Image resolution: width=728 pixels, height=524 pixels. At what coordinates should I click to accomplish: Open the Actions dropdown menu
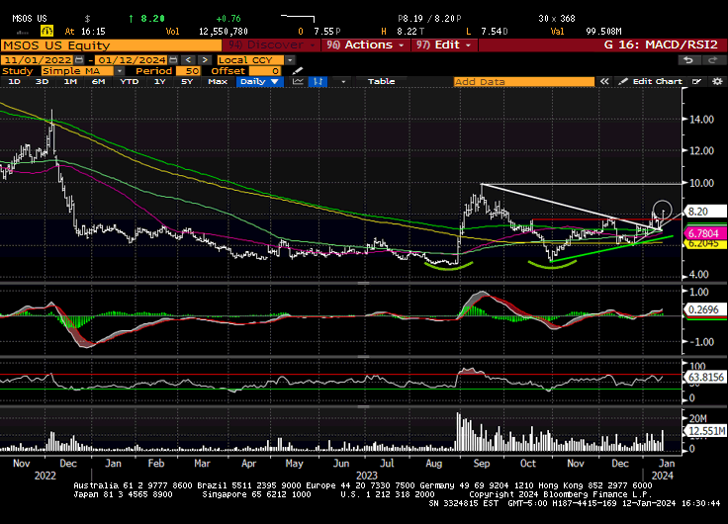click(365, 45)
